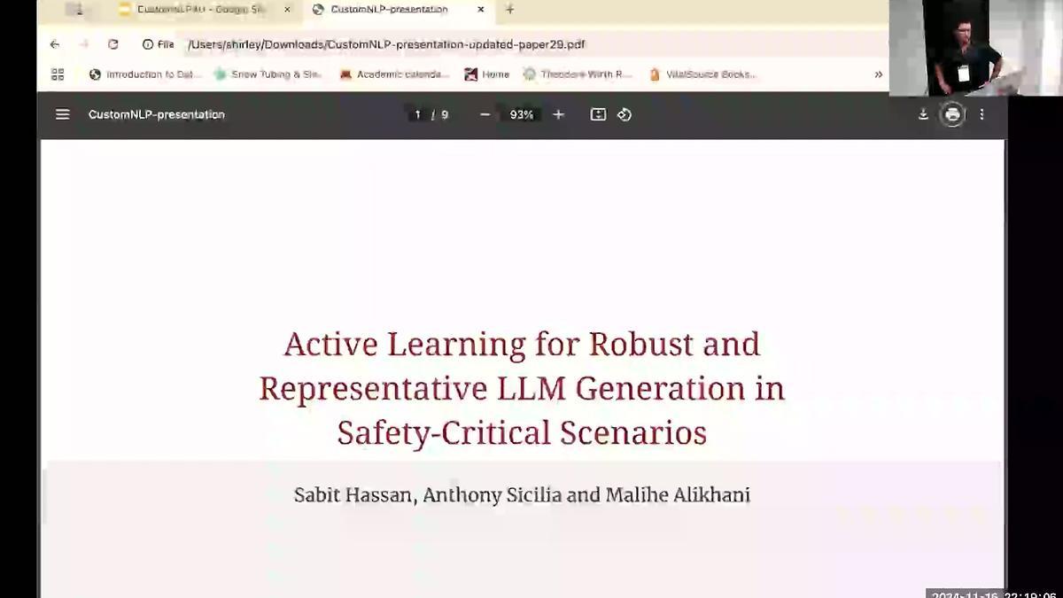Click the fit to page icon
Screen dimensions: 1063x598
pyautogui.click(x=598, y=114)
